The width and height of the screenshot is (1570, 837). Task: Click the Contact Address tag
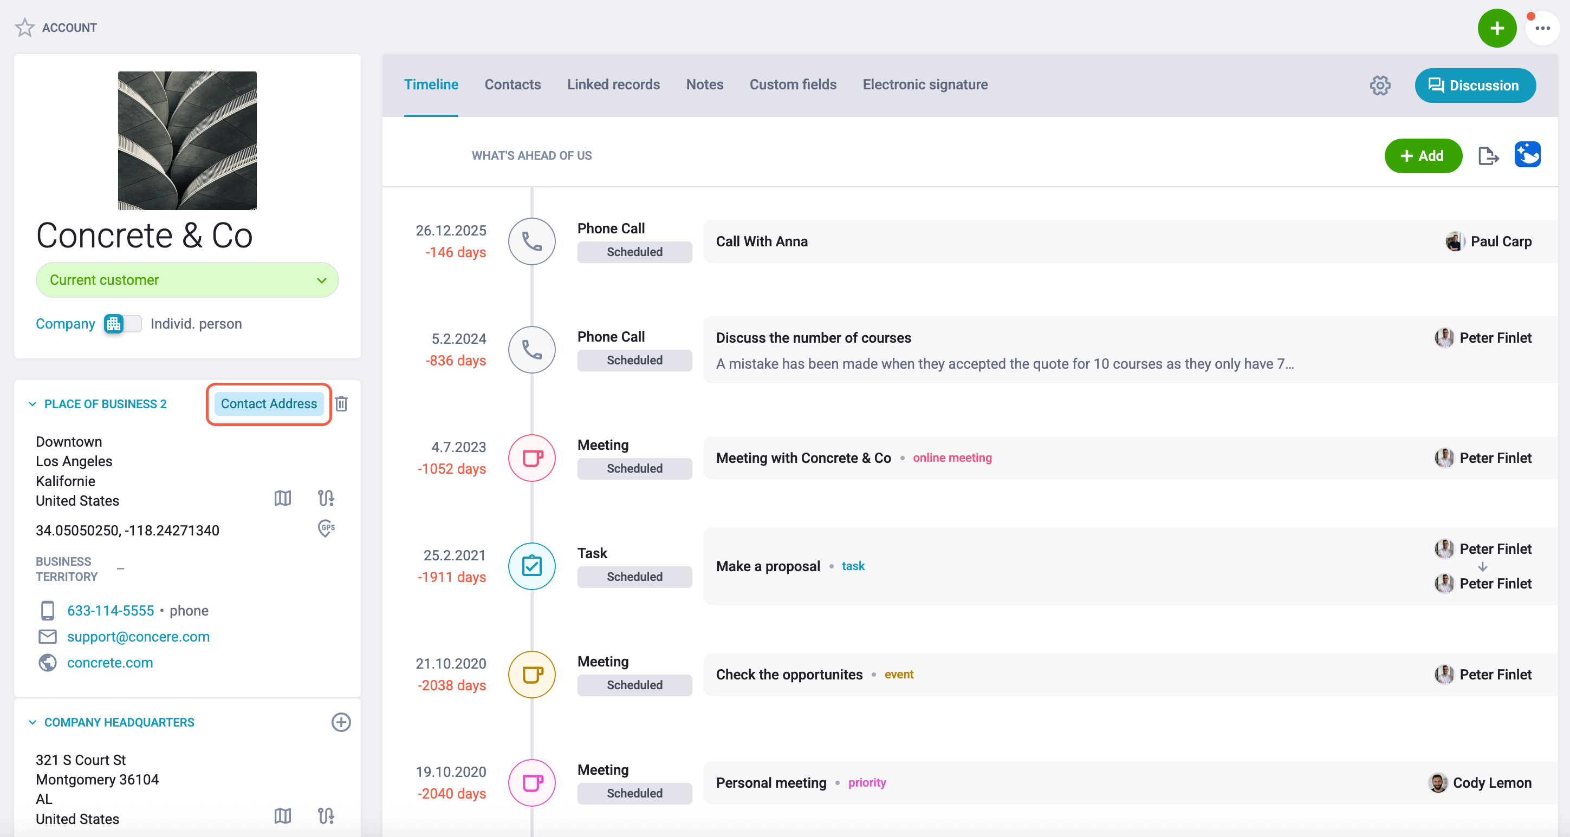pyautogui.click(x=269, y=404)
